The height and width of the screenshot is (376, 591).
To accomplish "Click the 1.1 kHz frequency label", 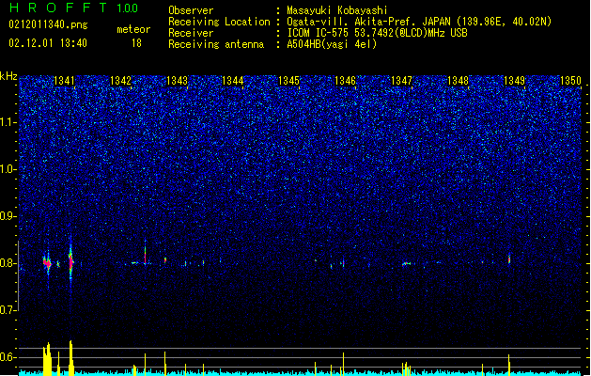I will (x=8, y=122).
